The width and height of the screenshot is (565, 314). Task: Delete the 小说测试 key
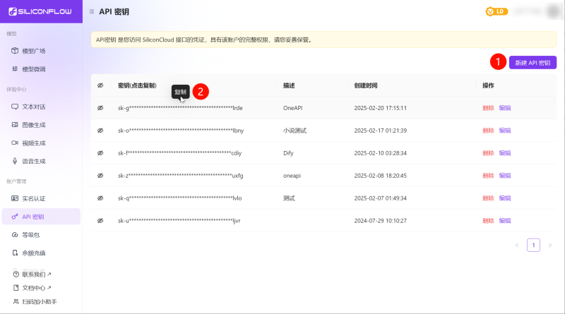tap(488, 131)
